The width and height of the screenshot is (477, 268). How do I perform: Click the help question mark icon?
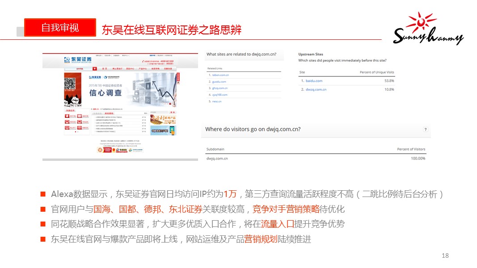click(425, 130)
